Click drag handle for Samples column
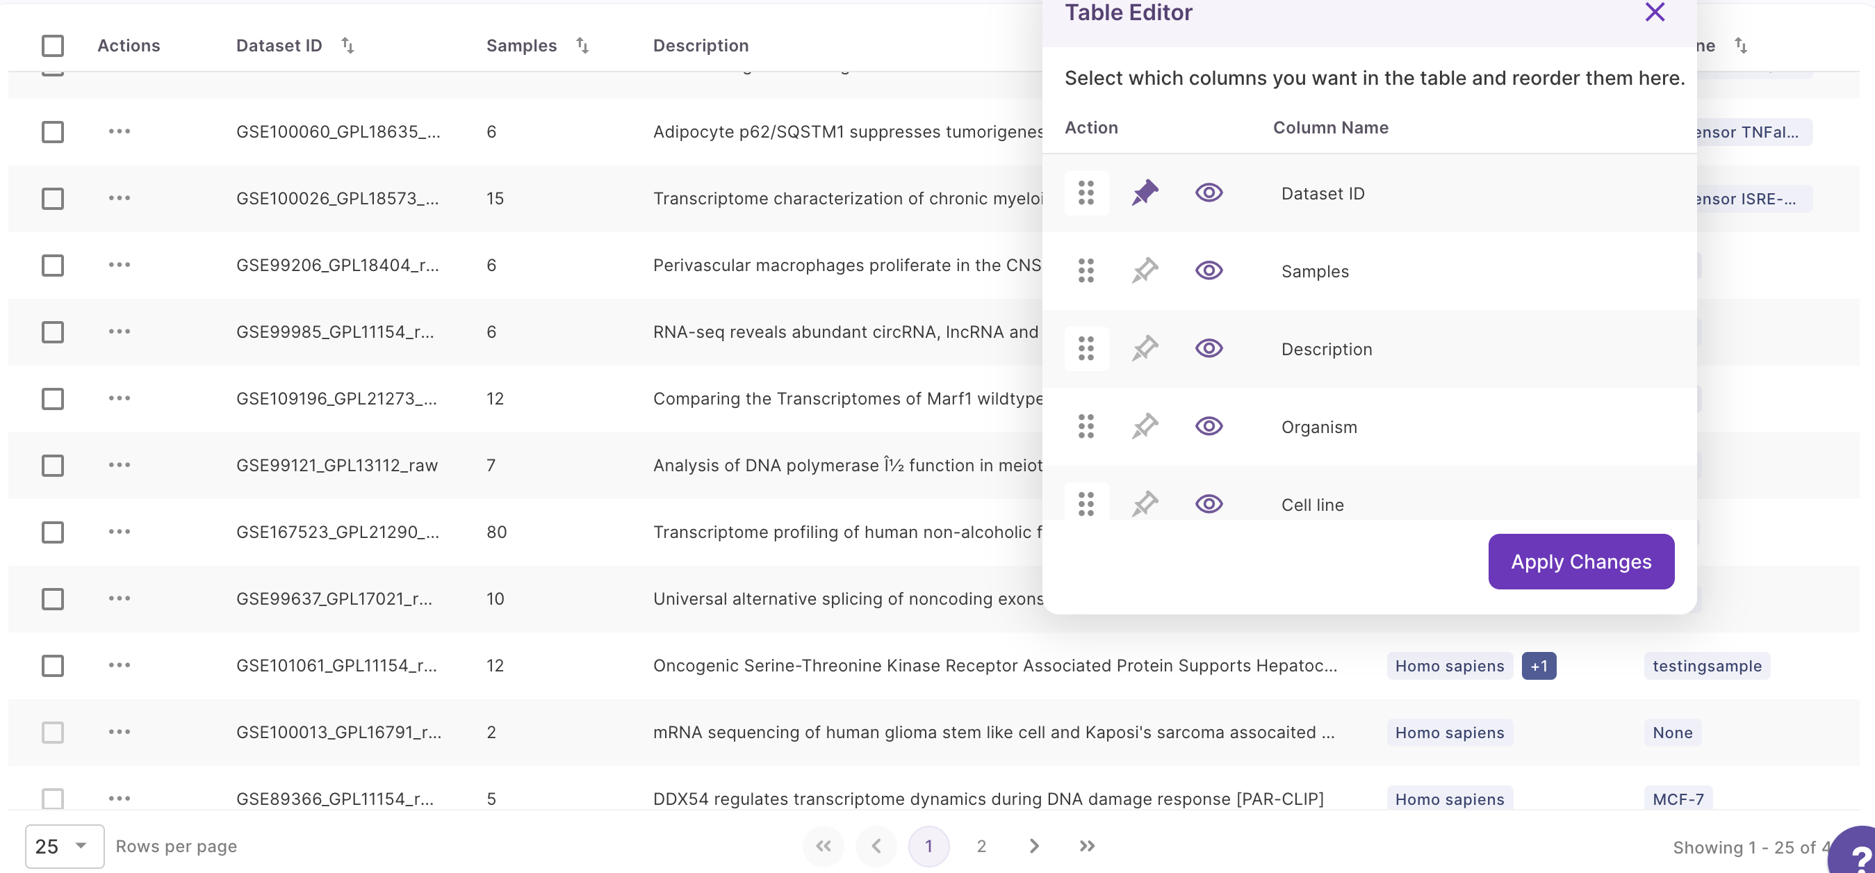 point(1086,271)
